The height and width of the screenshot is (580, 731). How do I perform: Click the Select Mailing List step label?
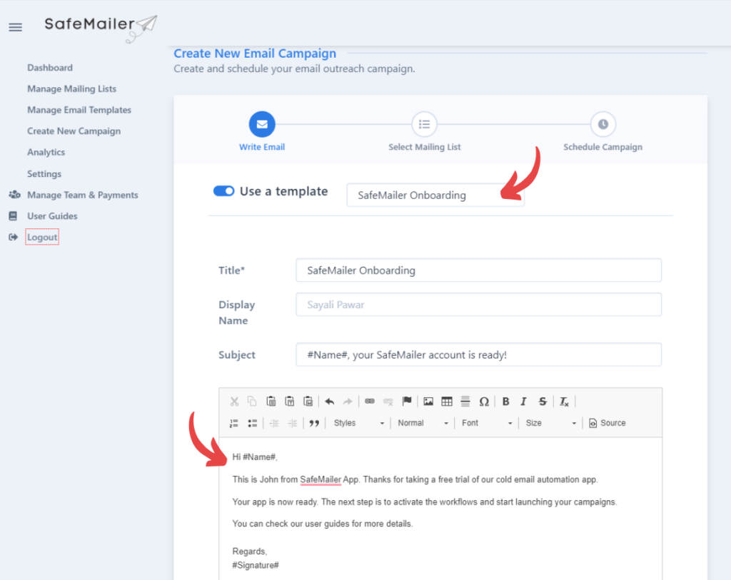coord(424,147)
